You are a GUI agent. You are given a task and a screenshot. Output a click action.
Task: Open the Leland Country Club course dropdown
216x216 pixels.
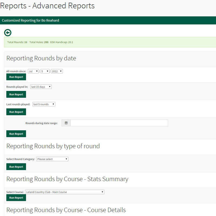(65, 192)
